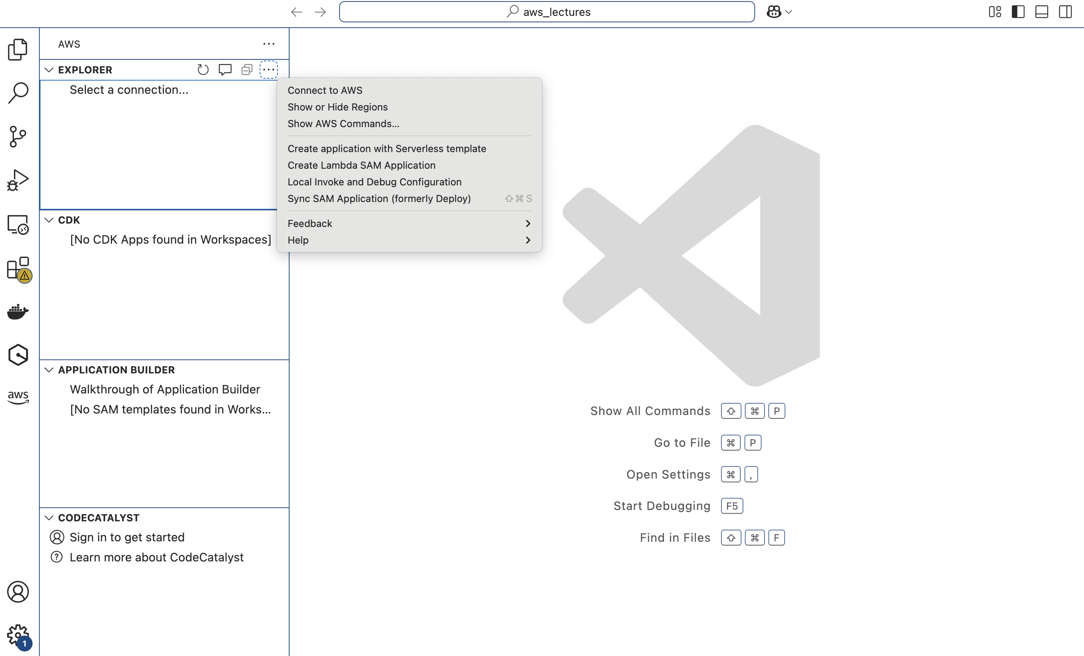Select Show or Hide Regions

[409, 107]
